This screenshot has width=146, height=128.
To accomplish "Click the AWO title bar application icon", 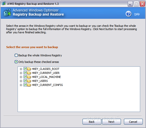I will [4, 3].
